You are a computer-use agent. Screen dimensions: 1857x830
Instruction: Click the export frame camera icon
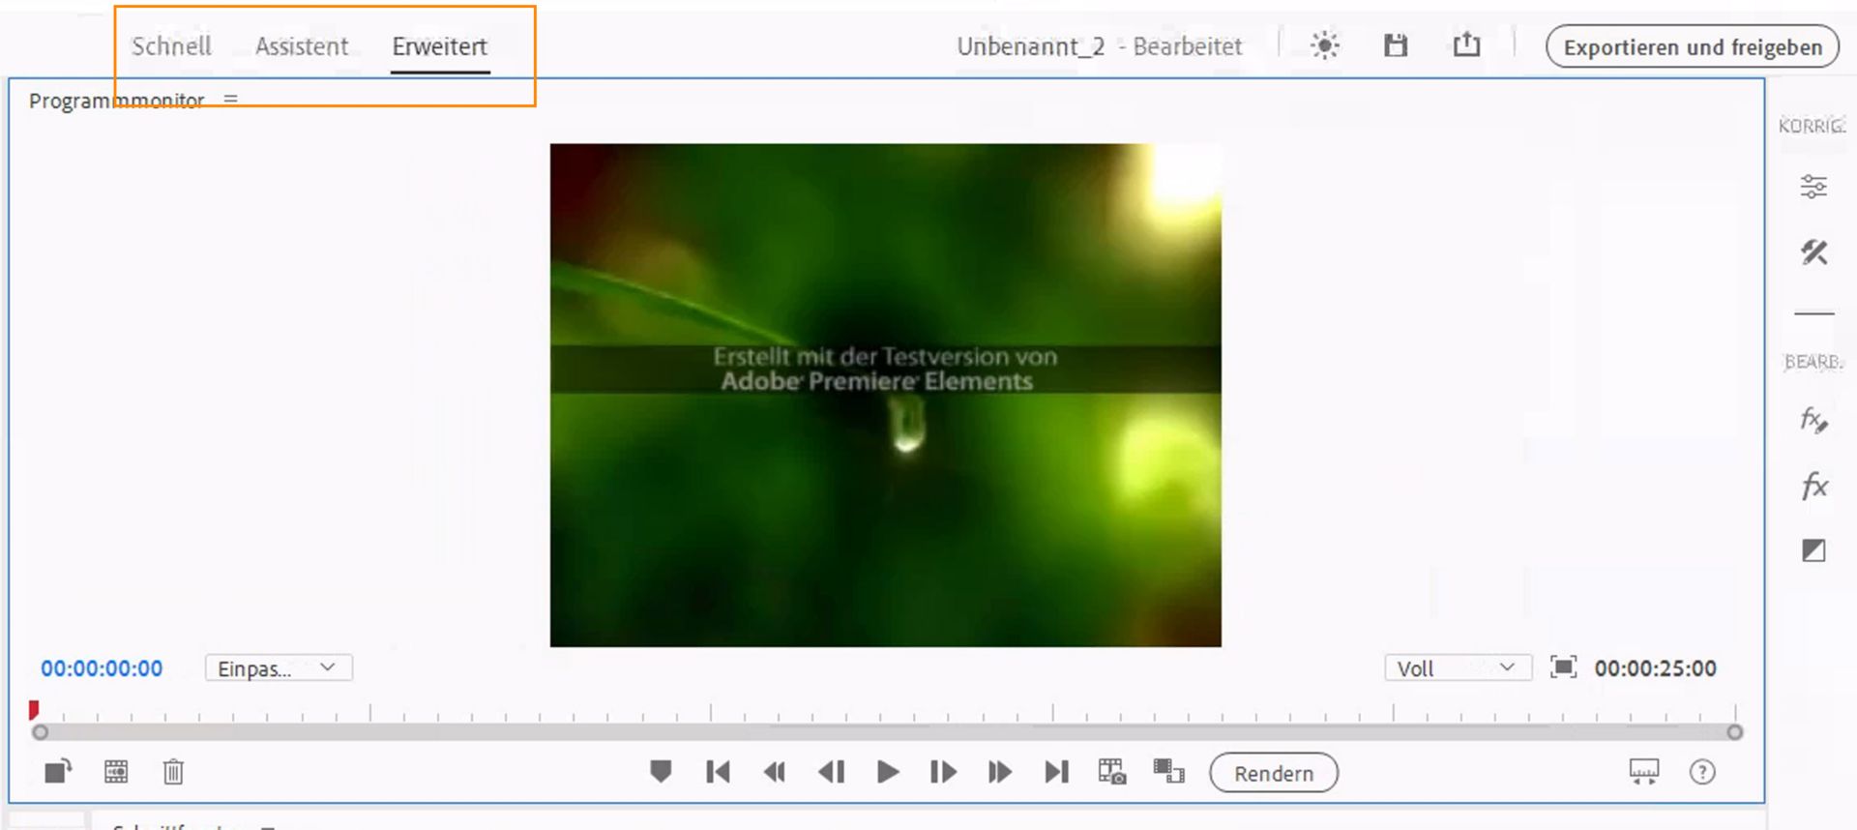point(1112,771)
